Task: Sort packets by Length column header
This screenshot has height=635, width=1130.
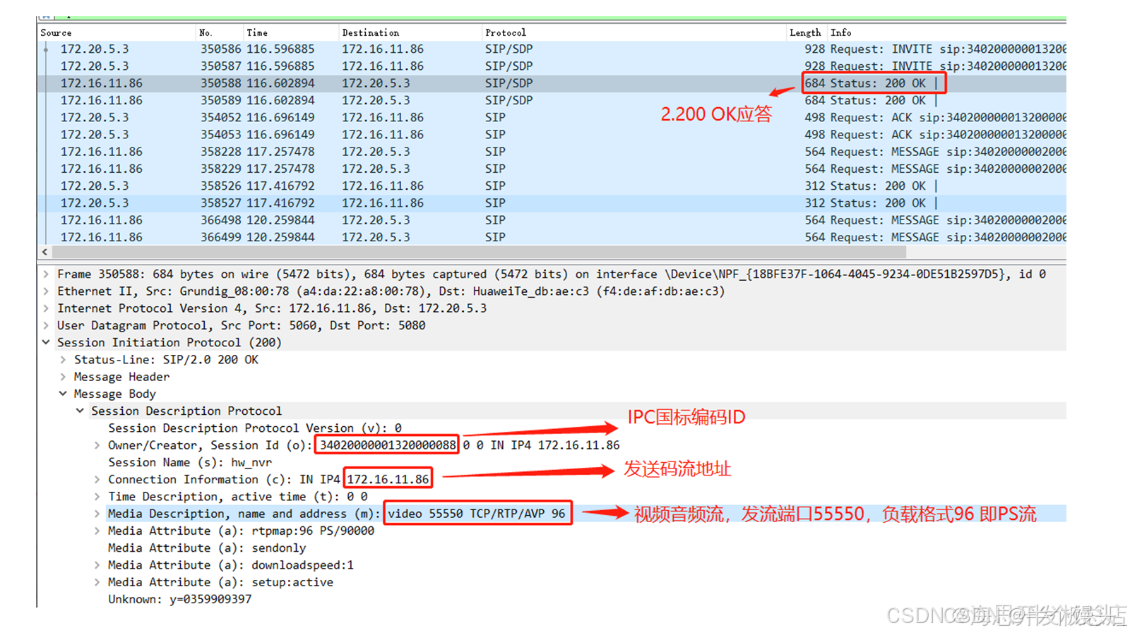Action: click(x=806, y=32)
